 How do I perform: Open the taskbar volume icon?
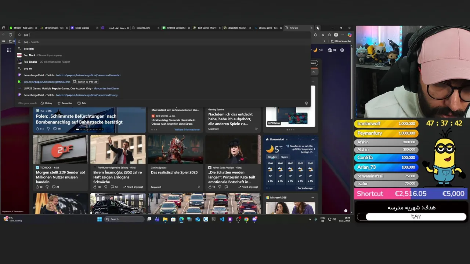tap(334, 219)
